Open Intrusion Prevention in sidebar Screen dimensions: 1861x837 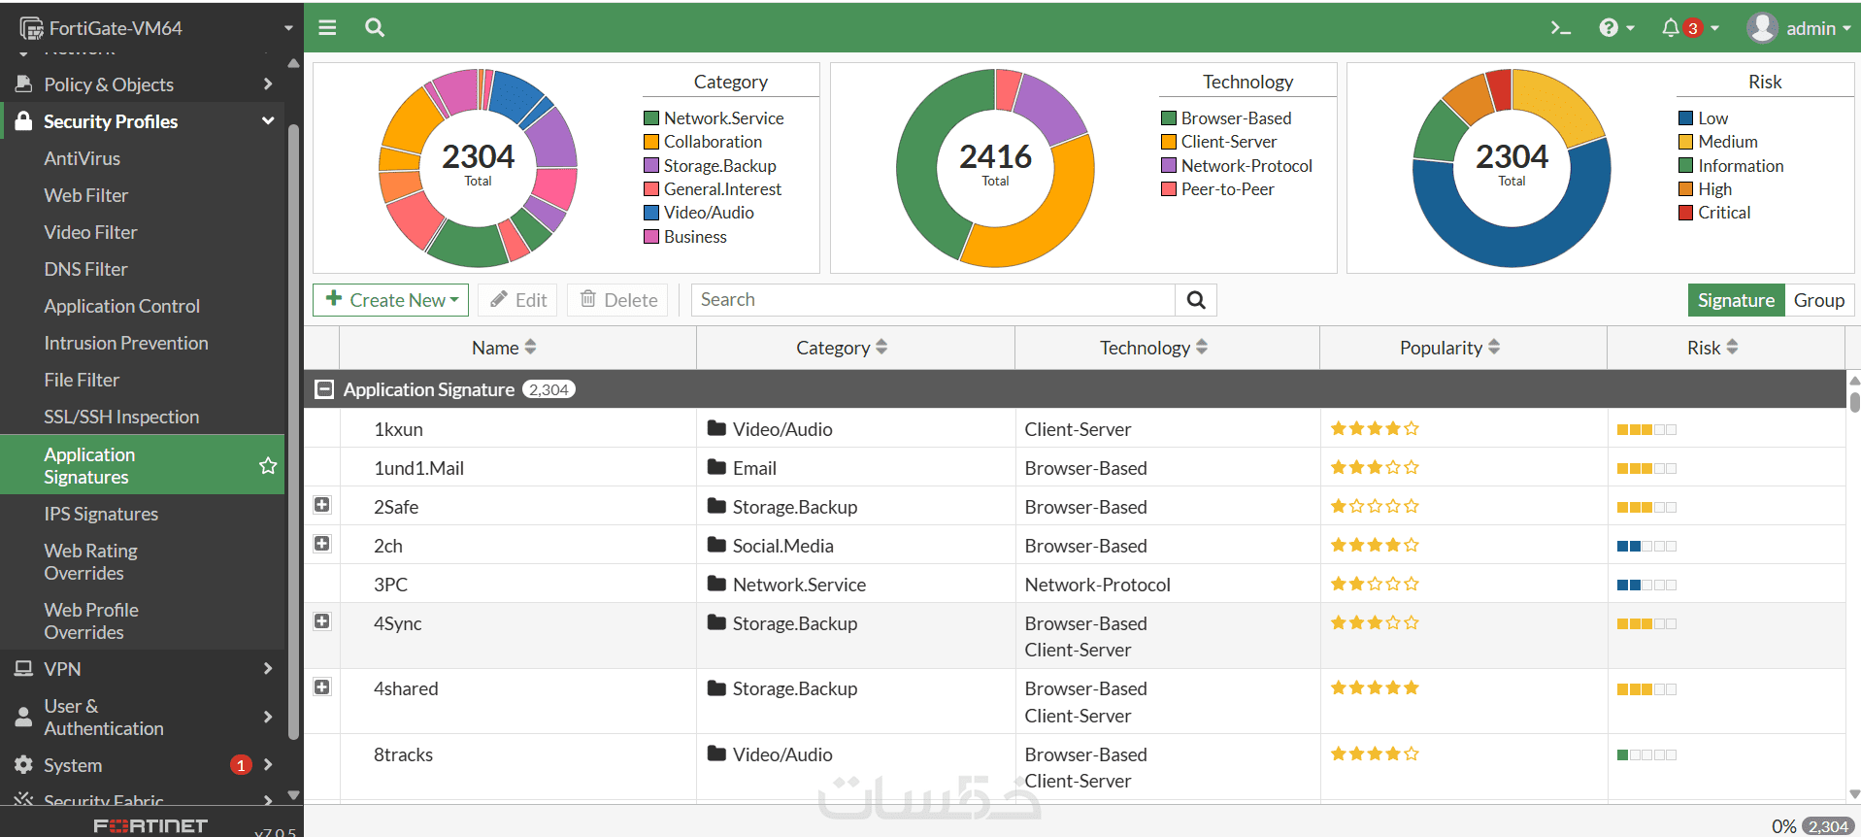[126, 343]
